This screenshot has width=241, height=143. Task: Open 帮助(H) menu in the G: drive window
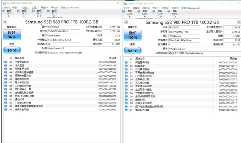pos(55,8)
